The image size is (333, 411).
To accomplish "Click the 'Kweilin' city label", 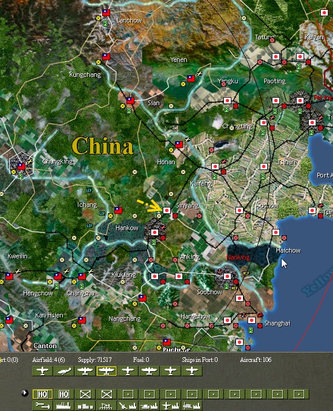I will [x=17, y=256].
